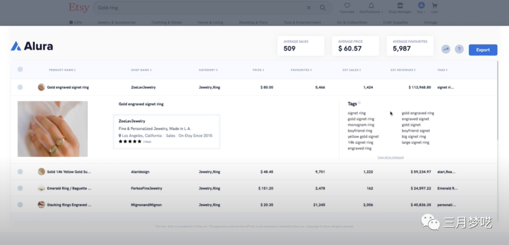The height and width of the screenshot is (245, 509).
Task: Open the Etsy Shop Manager icon
Action: coord(400,6)
